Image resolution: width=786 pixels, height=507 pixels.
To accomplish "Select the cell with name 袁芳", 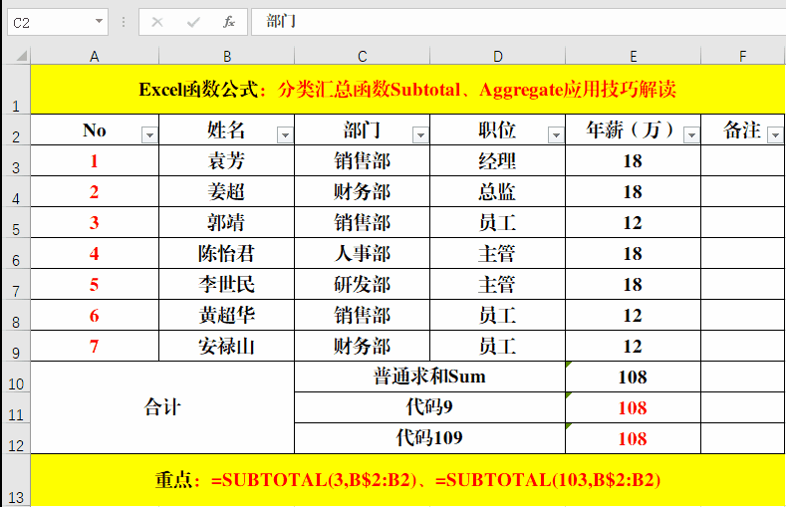I will 226,160.
